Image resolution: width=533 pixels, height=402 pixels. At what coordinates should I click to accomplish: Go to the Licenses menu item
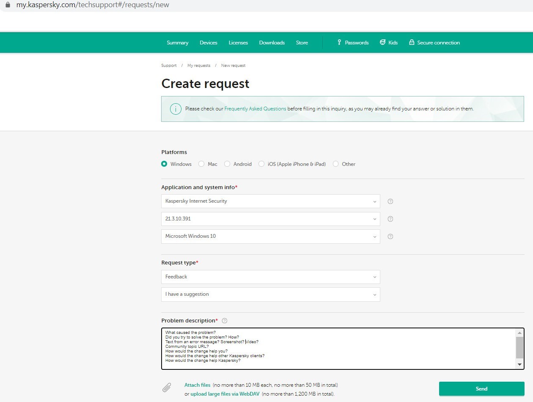[238, 43]
